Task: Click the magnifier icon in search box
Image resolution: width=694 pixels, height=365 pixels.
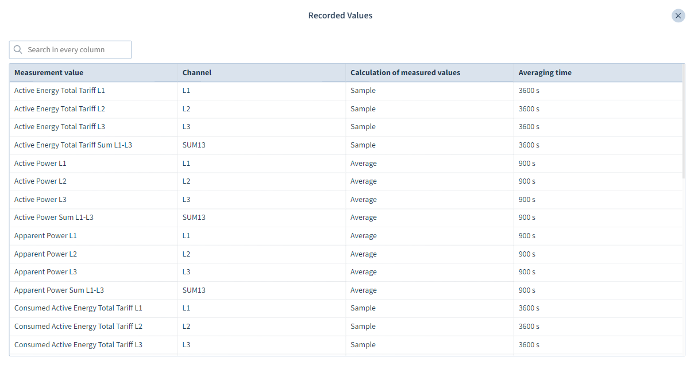Action: (18, 50)
